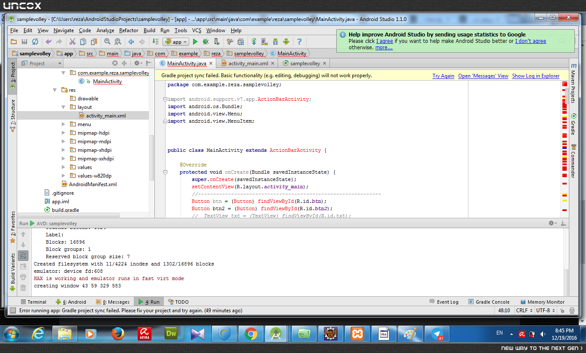Expand the menu folder in project tree
Image resolution: width=586 pixels, height=353 pixels.
(63, 124)
